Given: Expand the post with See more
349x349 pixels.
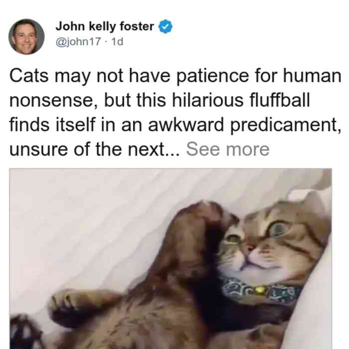Looking at the screenshot, I should coord(228,149).
